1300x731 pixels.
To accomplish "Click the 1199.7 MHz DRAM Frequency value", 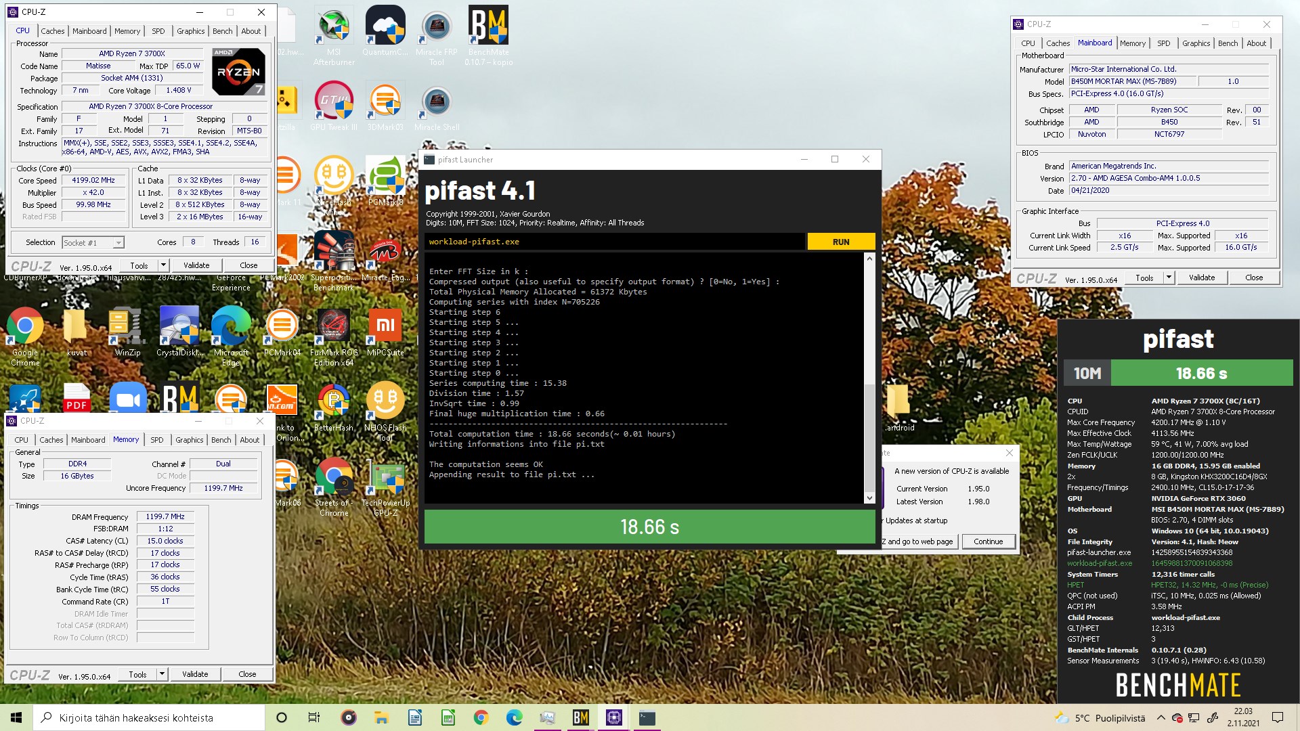I will [x=165, y=516].
